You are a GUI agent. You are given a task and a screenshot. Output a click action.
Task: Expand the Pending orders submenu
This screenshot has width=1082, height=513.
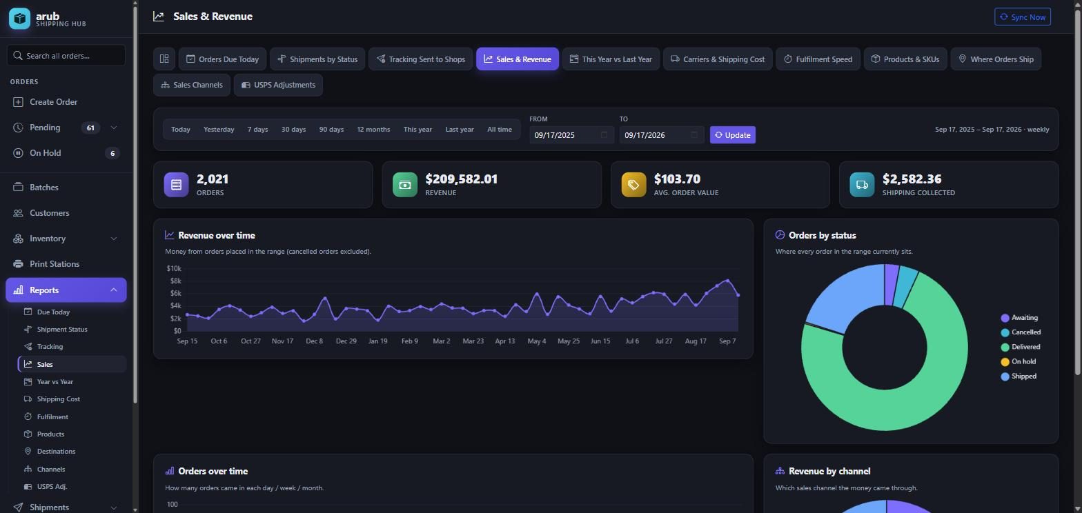(x=114, y=128)
